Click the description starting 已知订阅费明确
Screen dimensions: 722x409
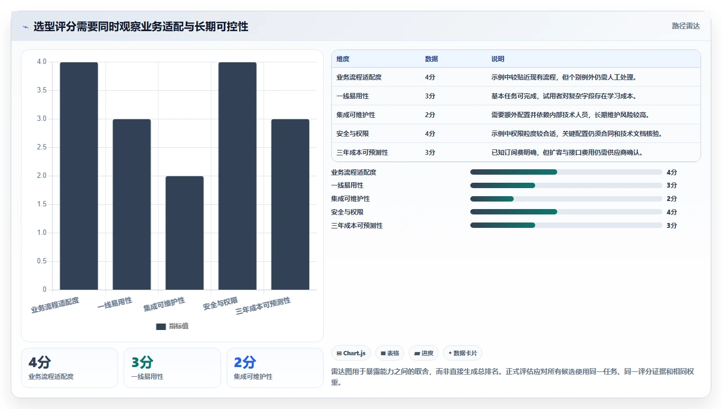pyautogui.click(x=567, y=153)
